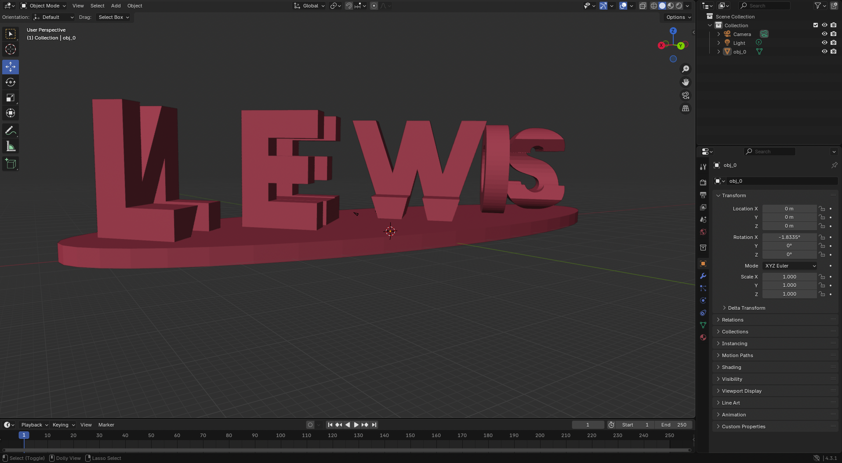
Task: Open the View Layer properties tab
Action: coord(703,207)
